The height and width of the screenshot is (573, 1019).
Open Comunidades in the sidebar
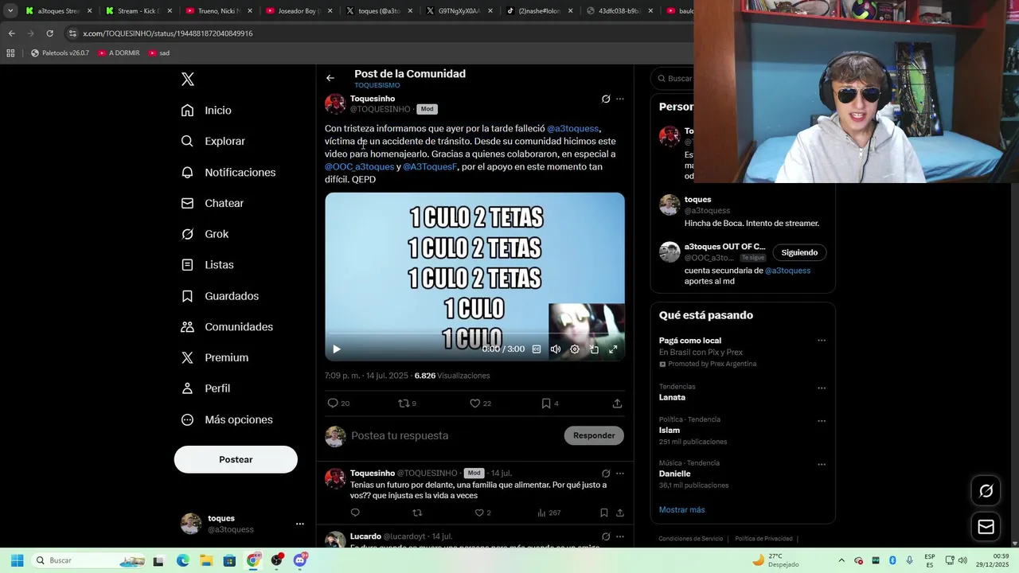click(227, 327)
